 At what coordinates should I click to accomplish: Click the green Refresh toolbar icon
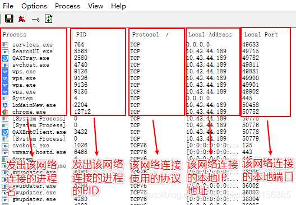(x=49, y=19)
